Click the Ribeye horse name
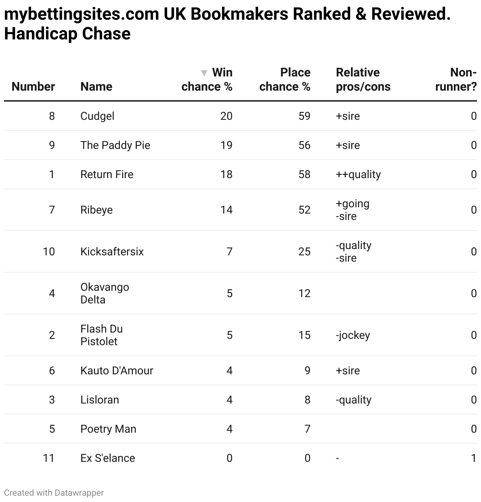Image resolution: width=481 pixels, height=502 pixels. pos(97,210)
